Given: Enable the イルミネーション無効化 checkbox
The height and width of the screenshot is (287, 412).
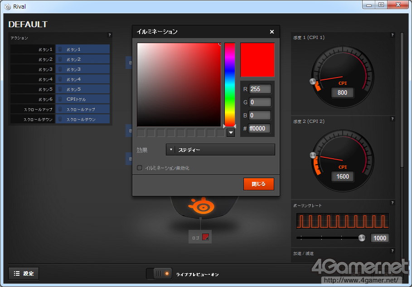Looking at the screenshot, I should click(140, 168).
